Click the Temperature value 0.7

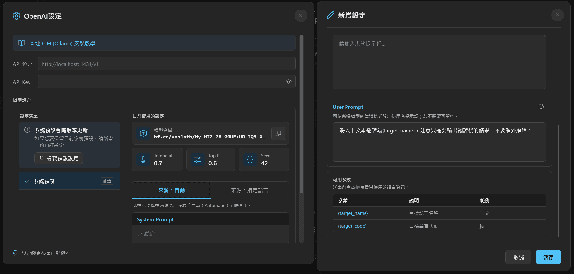(158, 163)
